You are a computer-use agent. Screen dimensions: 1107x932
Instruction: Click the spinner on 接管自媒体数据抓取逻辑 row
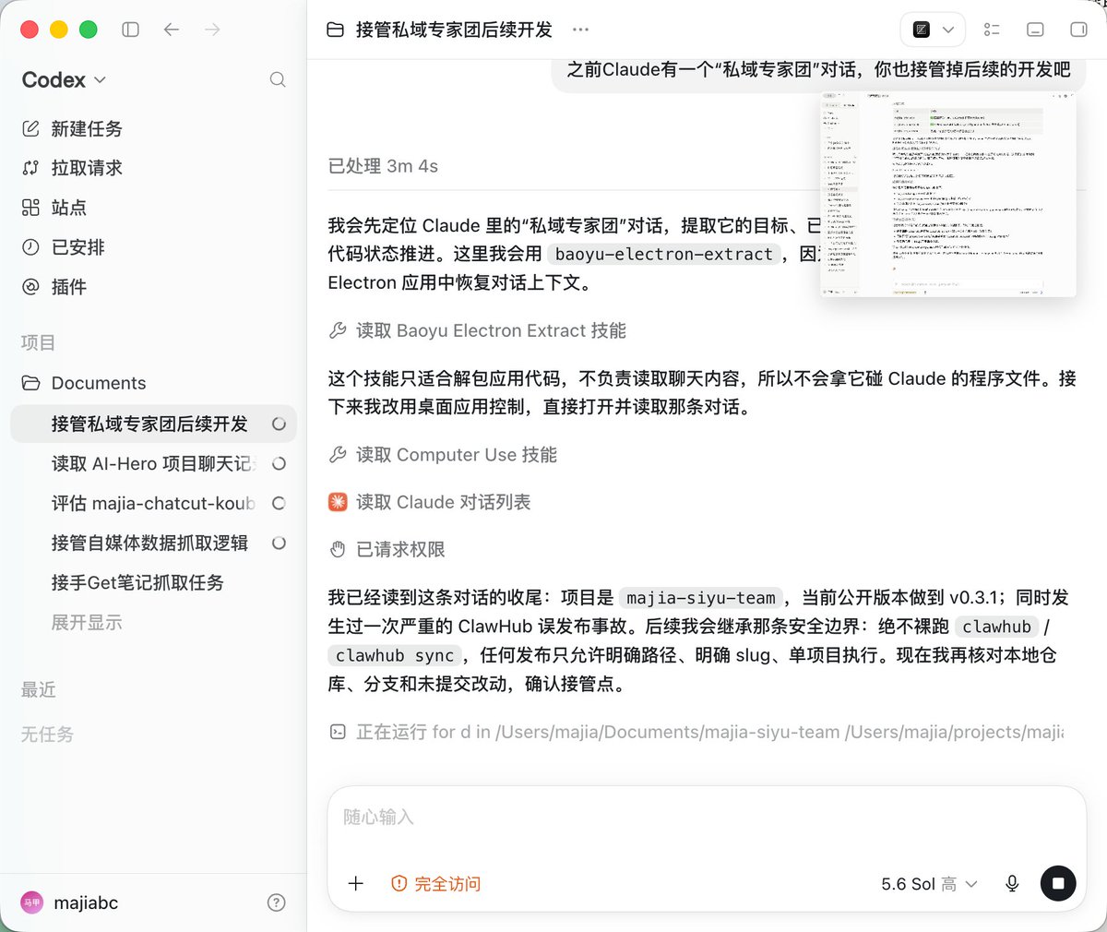point(279,543)
